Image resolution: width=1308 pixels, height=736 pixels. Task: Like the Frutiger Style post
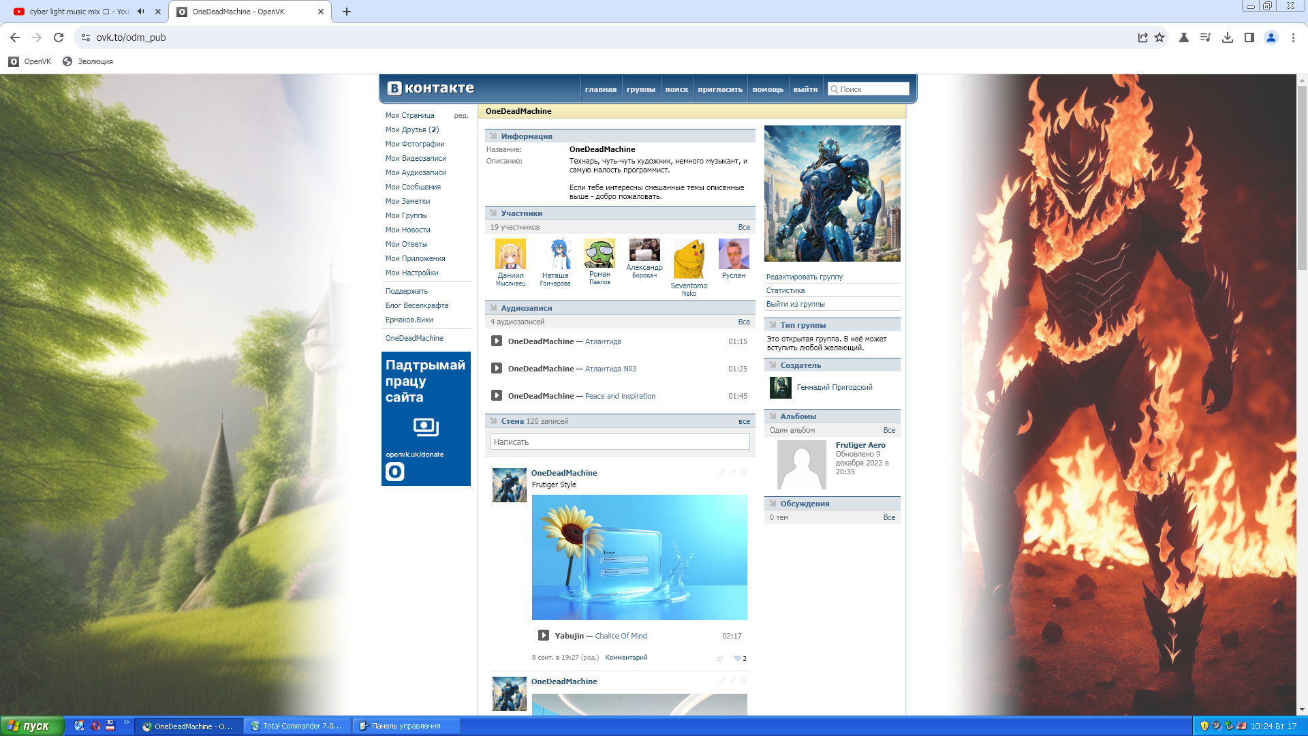pyautogui.click(x=738, y=658)
